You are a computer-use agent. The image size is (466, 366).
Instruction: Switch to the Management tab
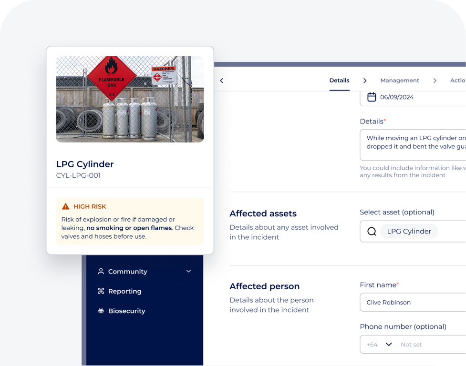pyautogui.click(x=400, y=81)
